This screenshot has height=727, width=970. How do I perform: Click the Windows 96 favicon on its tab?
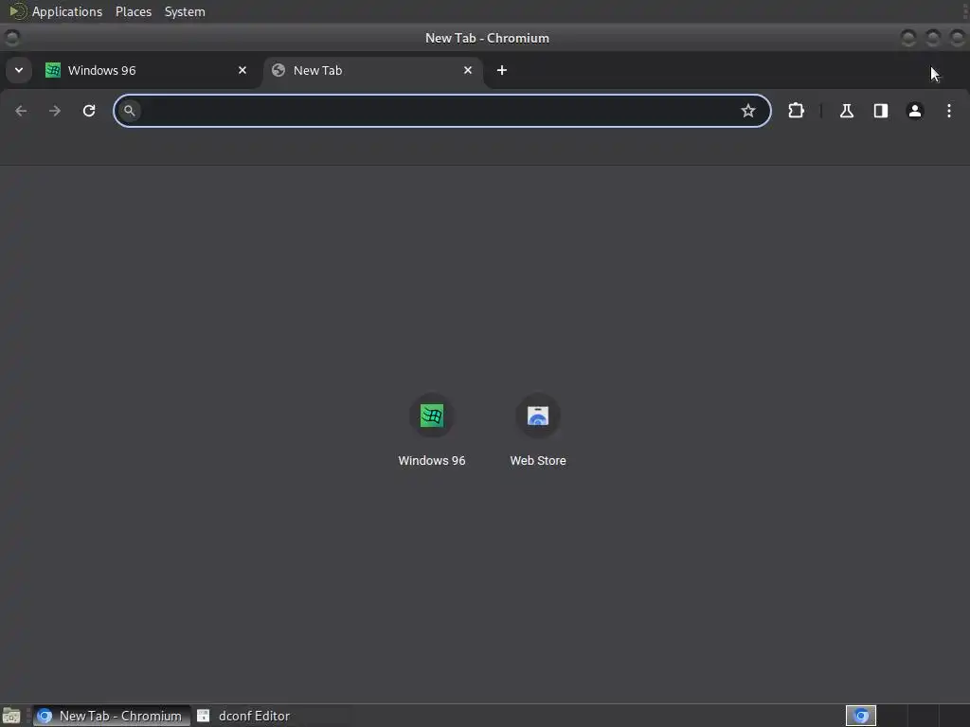tap(53, 70)
